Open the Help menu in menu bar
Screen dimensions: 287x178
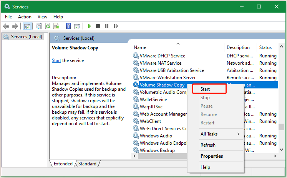pyautogui.click(x=58, y=17)
